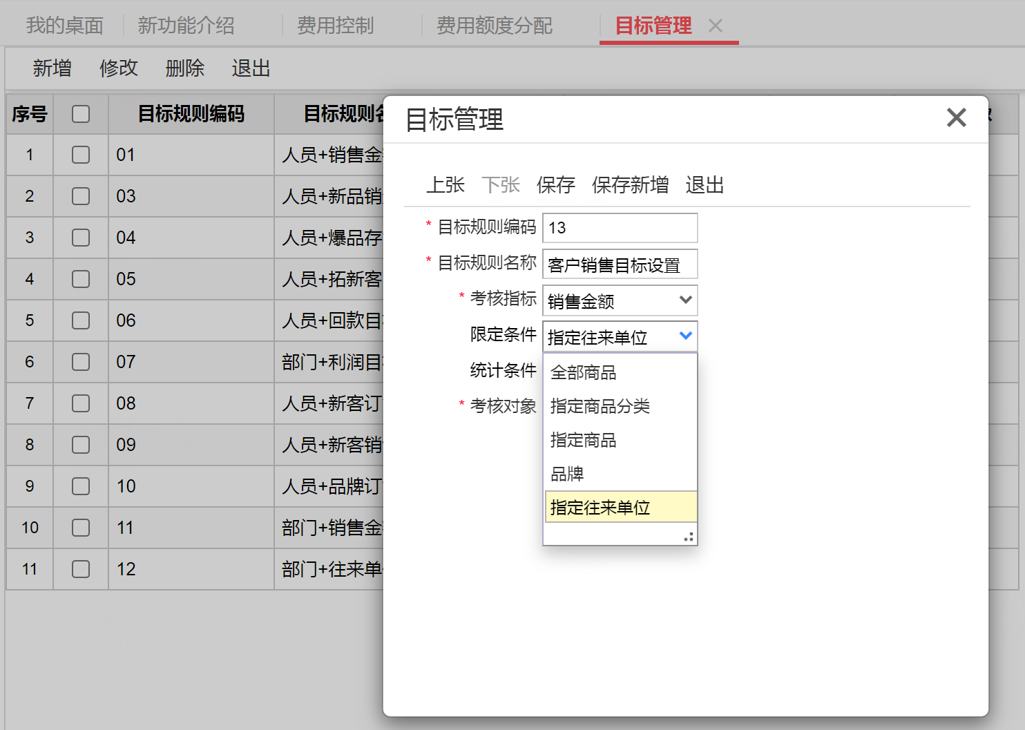Check the box for row 08
The height and width of the screenshot is (730, 1025).
tap(81, 403)
